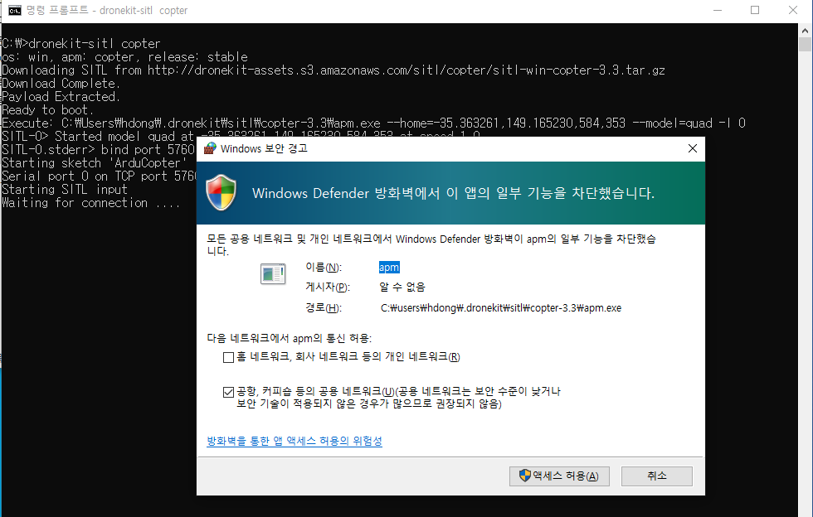
Task: Click the 'Starting SITL input' console line
Action: pyautogui.click(x=65, y=190)
